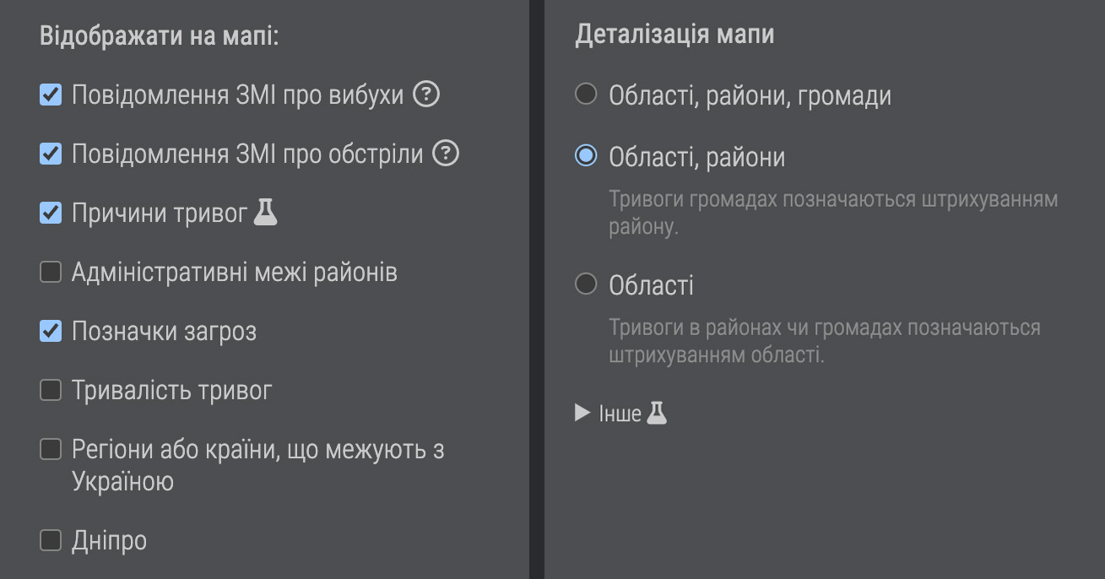The width and height of the screenshot is (1105, 579).
Task: Click help icon next to explosions reports
Action: [426, 95]
